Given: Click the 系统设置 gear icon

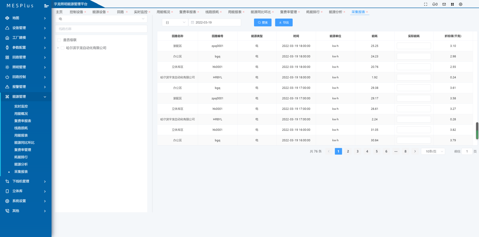Looking at the screenshot, I should coord(7,201).
